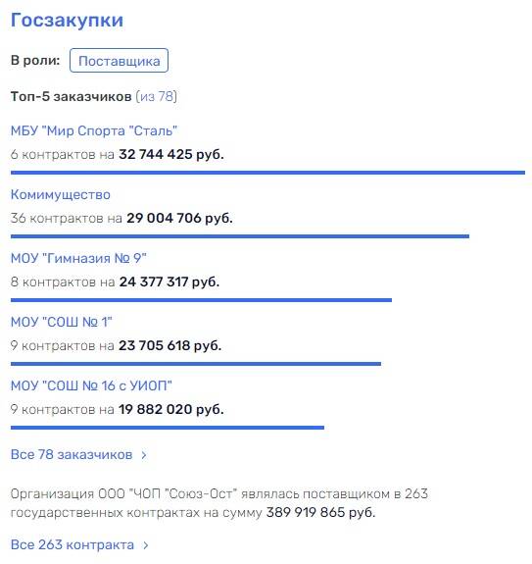Click the progress bar under Гимназия № 9
The height and width of the screenshot is (564, 532).
coord(201,300)
